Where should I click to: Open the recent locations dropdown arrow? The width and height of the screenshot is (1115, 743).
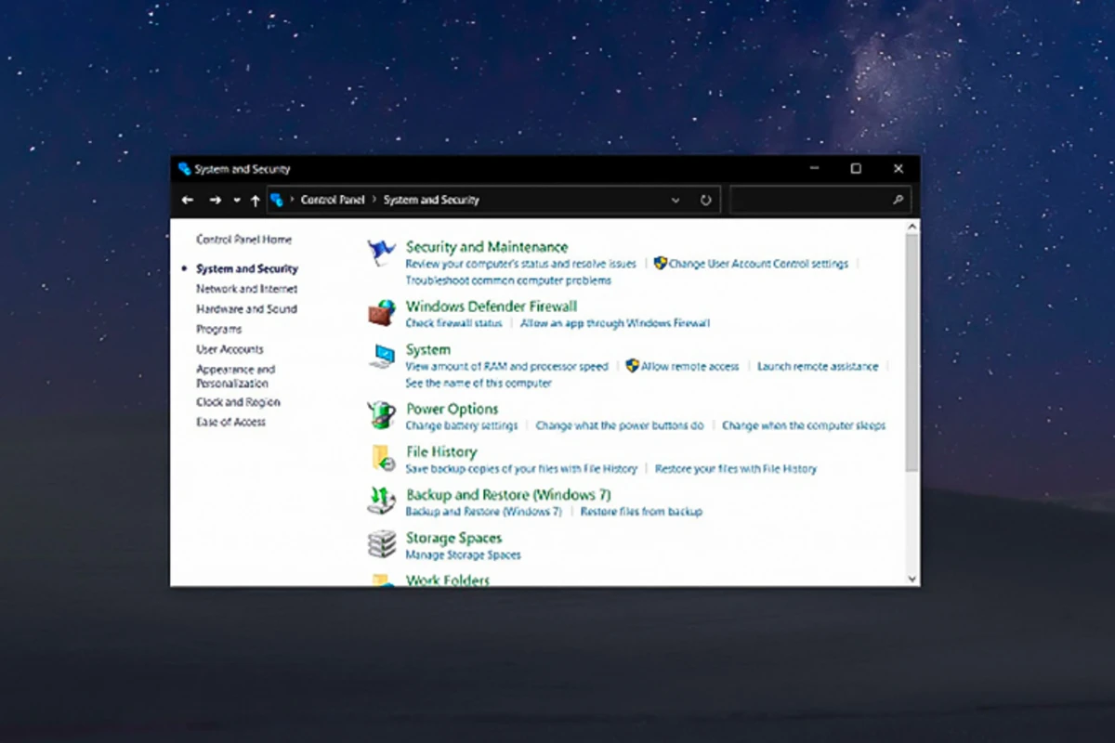coord(237,200)
